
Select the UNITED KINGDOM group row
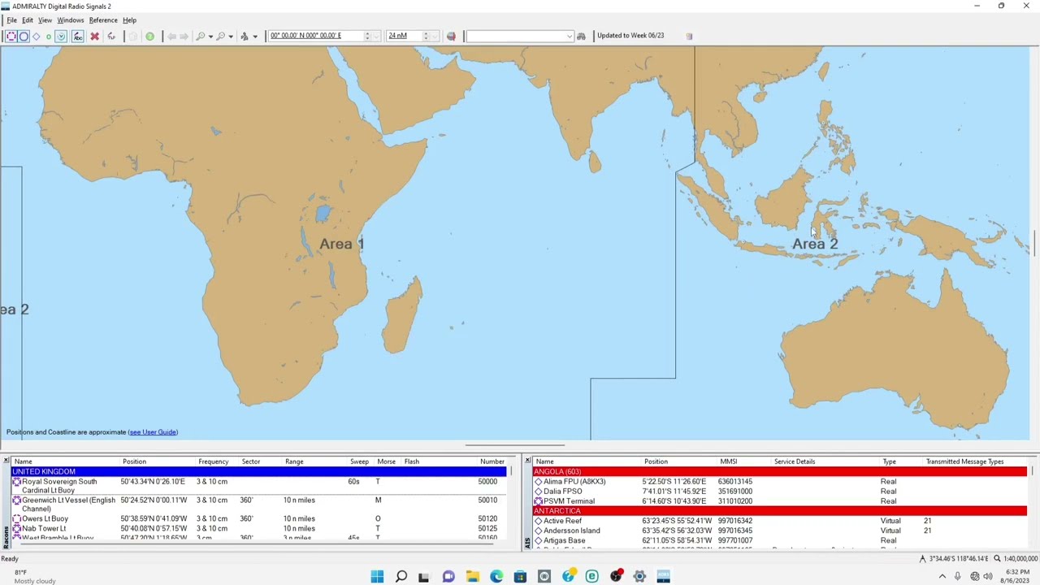point(259,472)
